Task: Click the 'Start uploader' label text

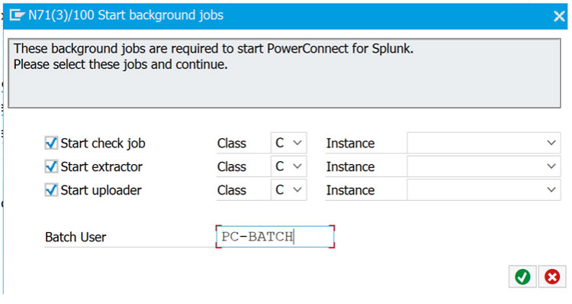Action: [x=101, y=190]
